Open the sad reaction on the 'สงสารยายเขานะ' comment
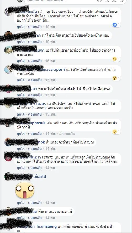 [x=115, y=59]
